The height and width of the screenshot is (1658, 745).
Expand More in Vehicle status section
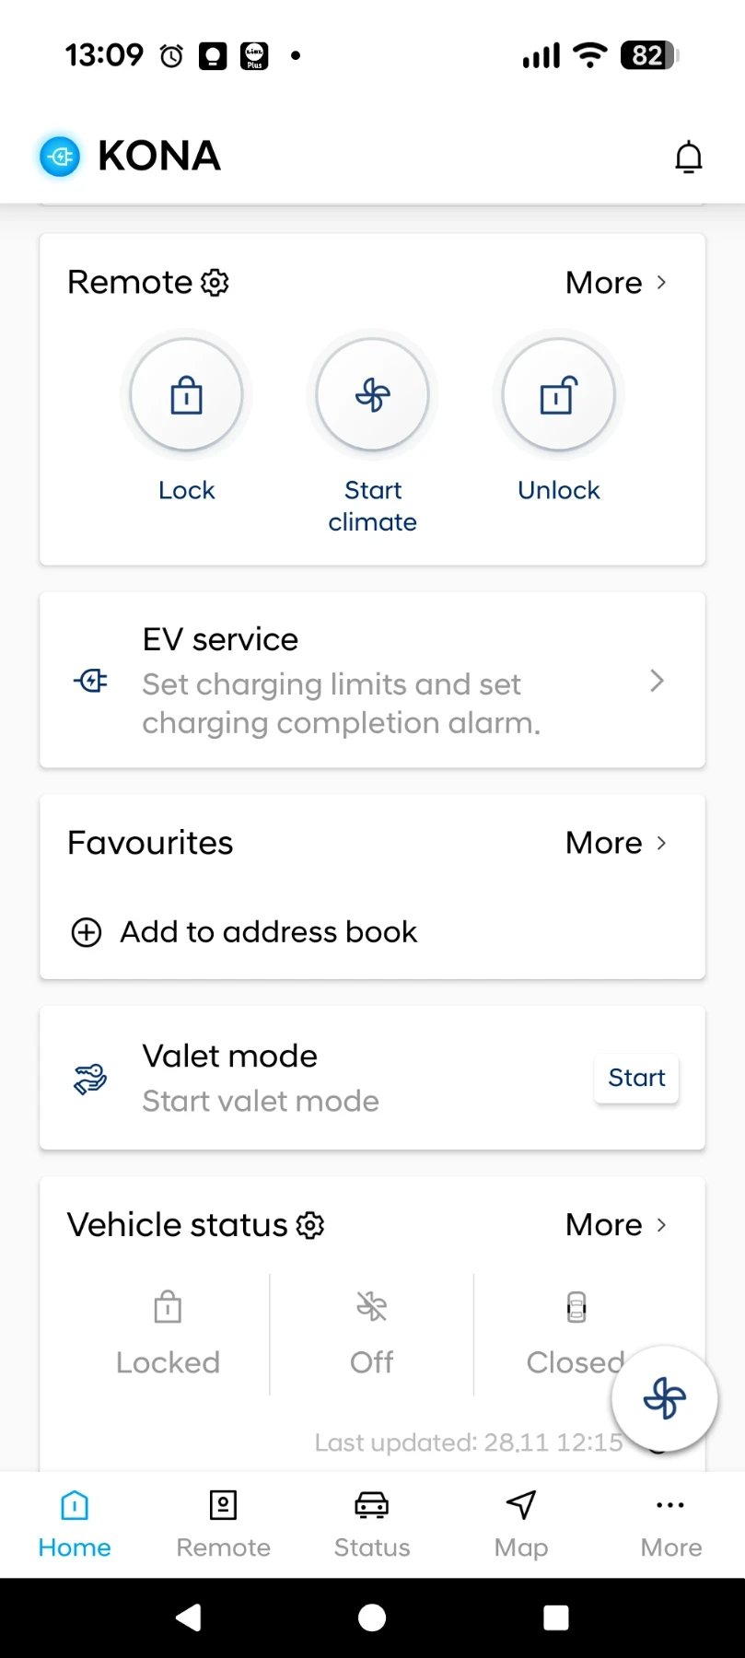coord(615,1225)
